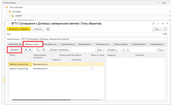Click the Описание column header

point(150,55)
